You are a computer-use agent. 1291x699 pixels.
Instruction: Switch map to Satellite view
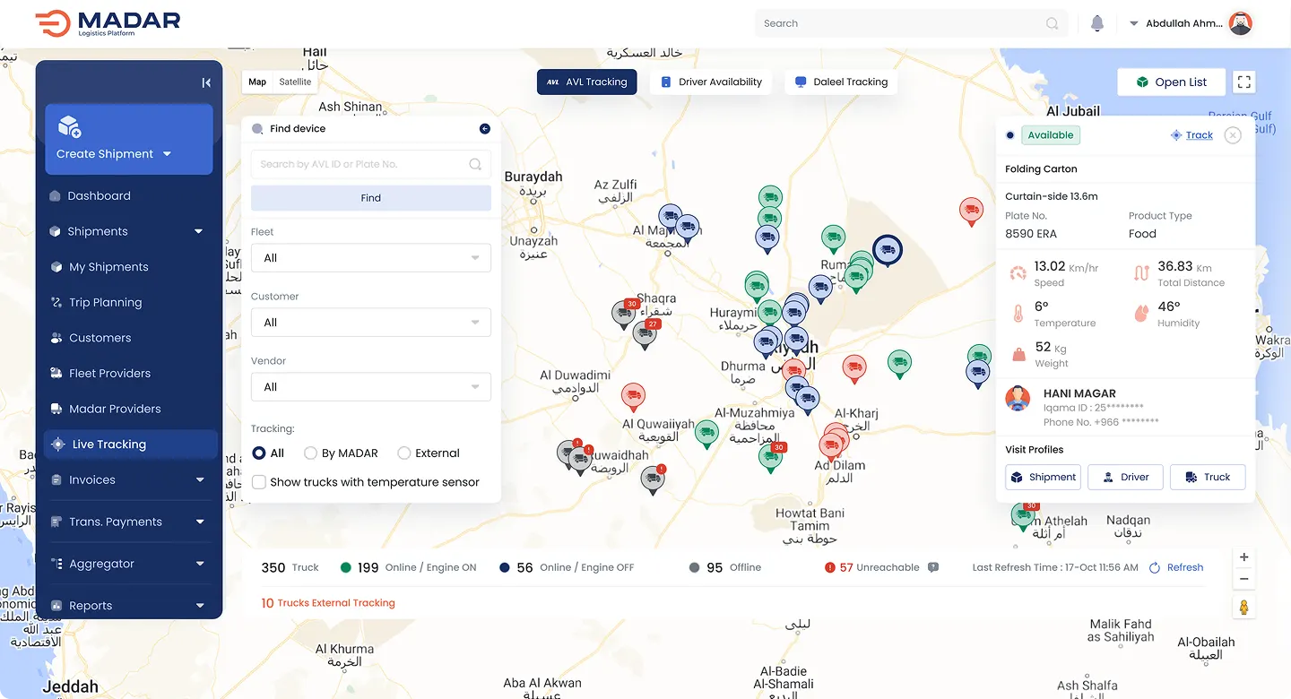tap(295, 82)
